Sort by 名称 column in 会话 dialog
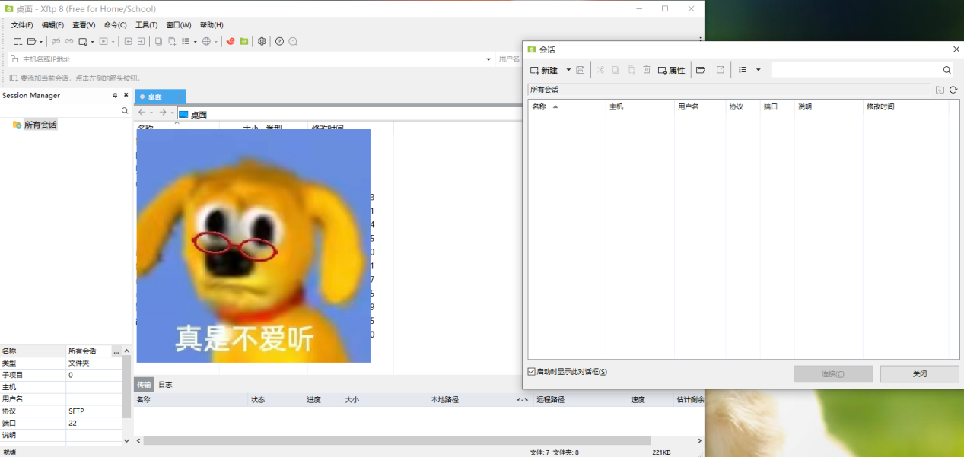The height and width of the screenshot is (457, 964). tap(567, 107)
